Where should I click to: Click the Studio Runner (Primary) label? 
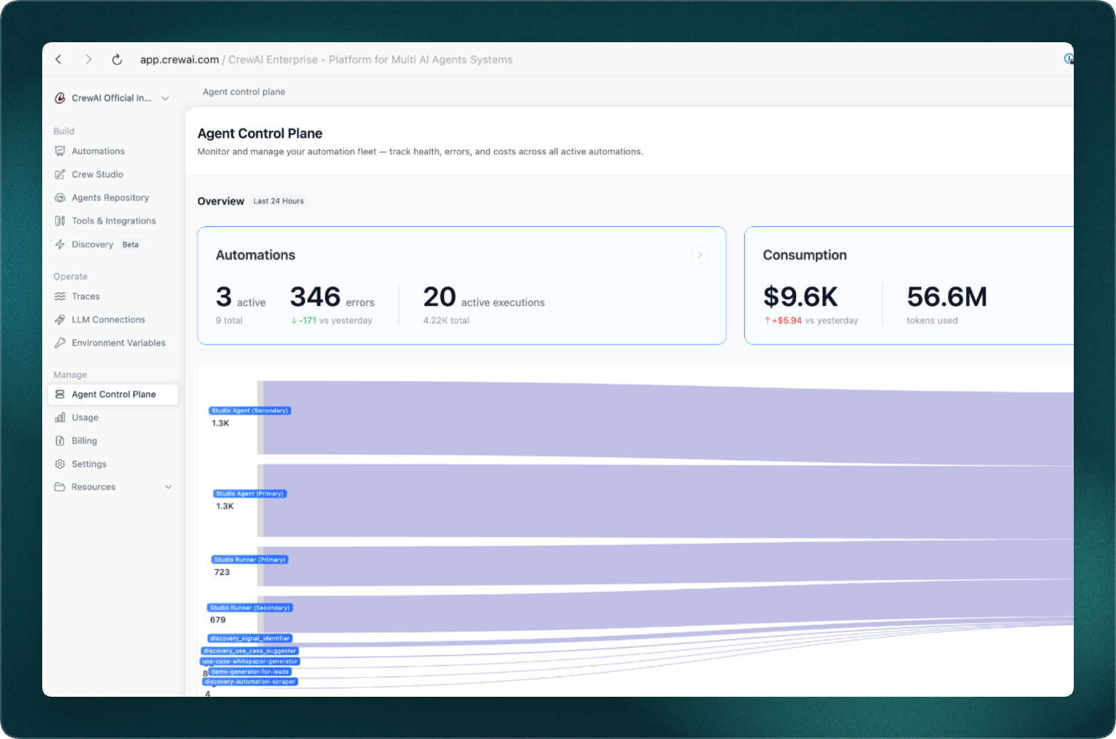[x=250, y=560]
